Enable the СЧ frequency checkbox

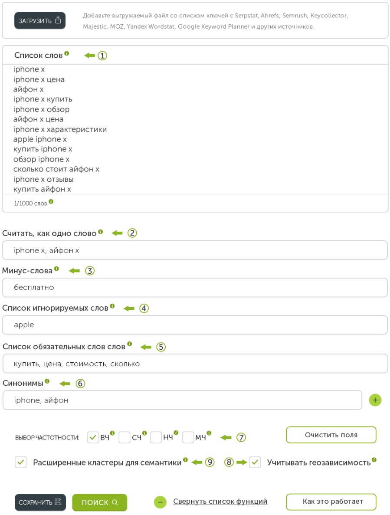pyautogui.click(x=124, y=437)
